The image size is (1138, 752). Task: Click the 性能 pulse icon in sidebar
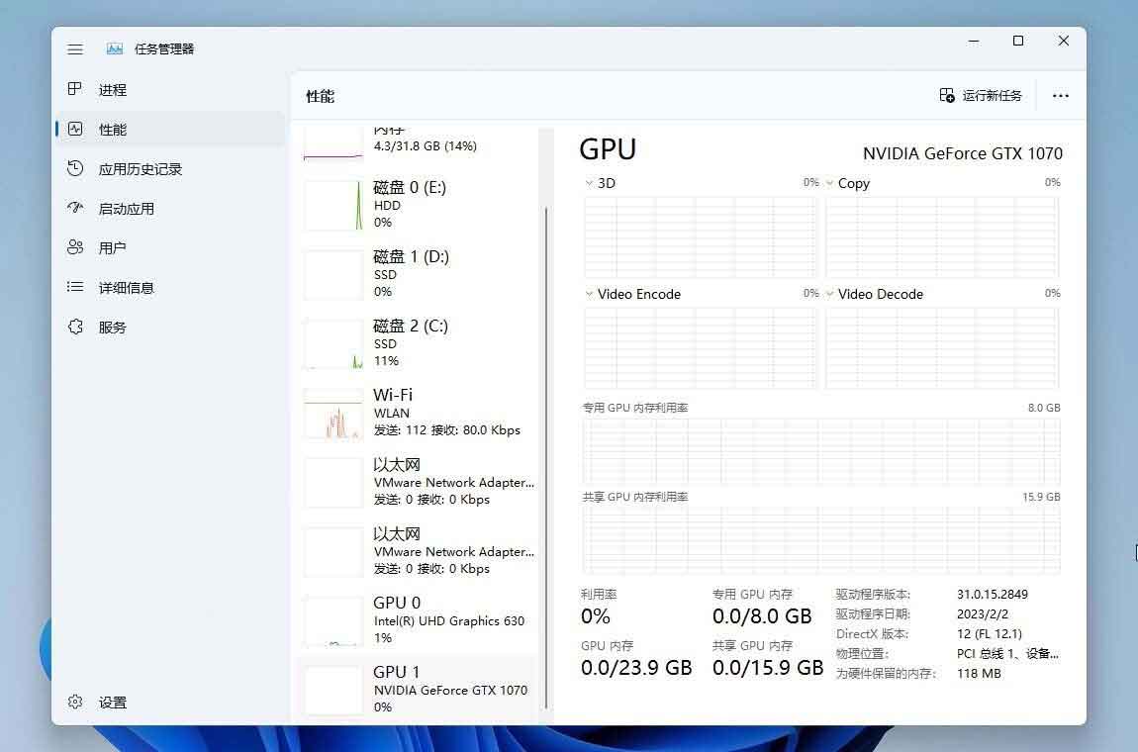point(75,130)
